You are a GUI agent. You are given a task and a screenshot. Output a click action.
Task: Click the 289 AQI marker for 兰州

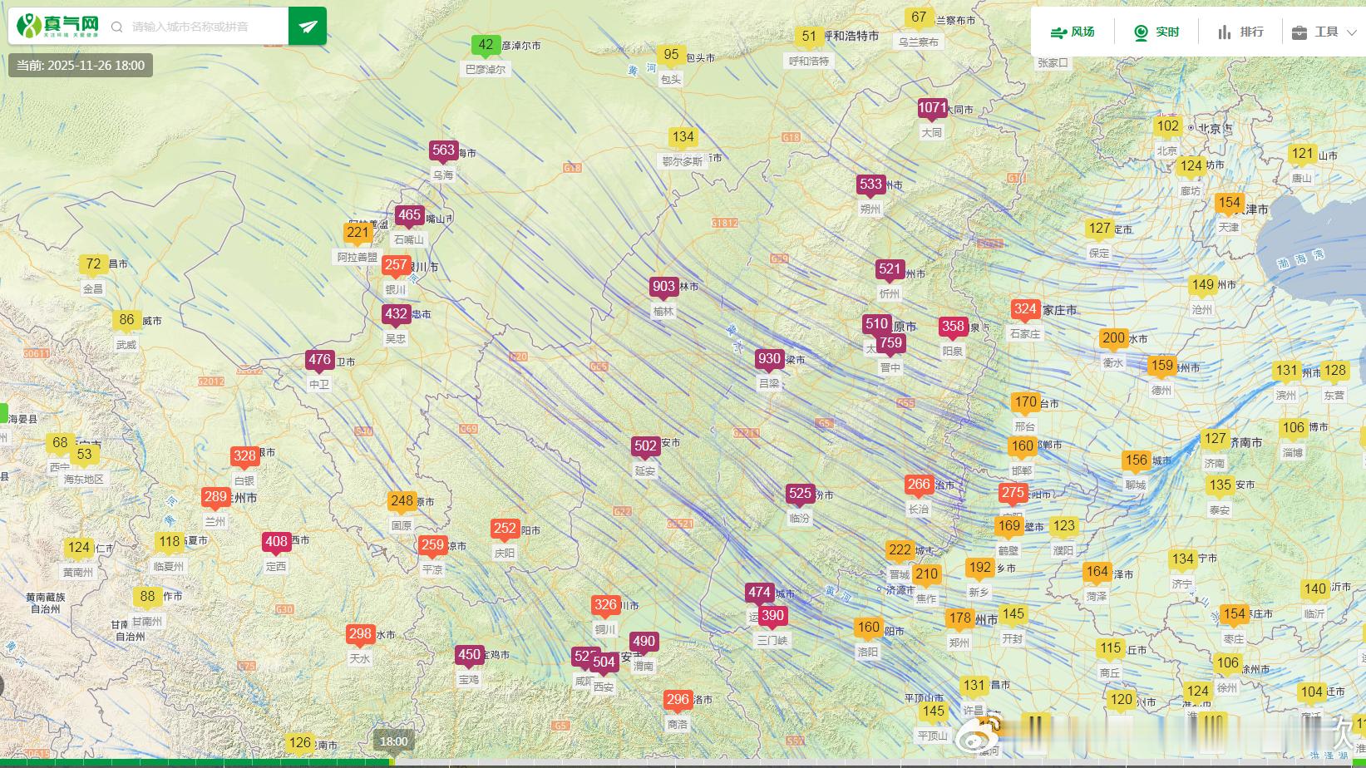[x=215, y=498]
